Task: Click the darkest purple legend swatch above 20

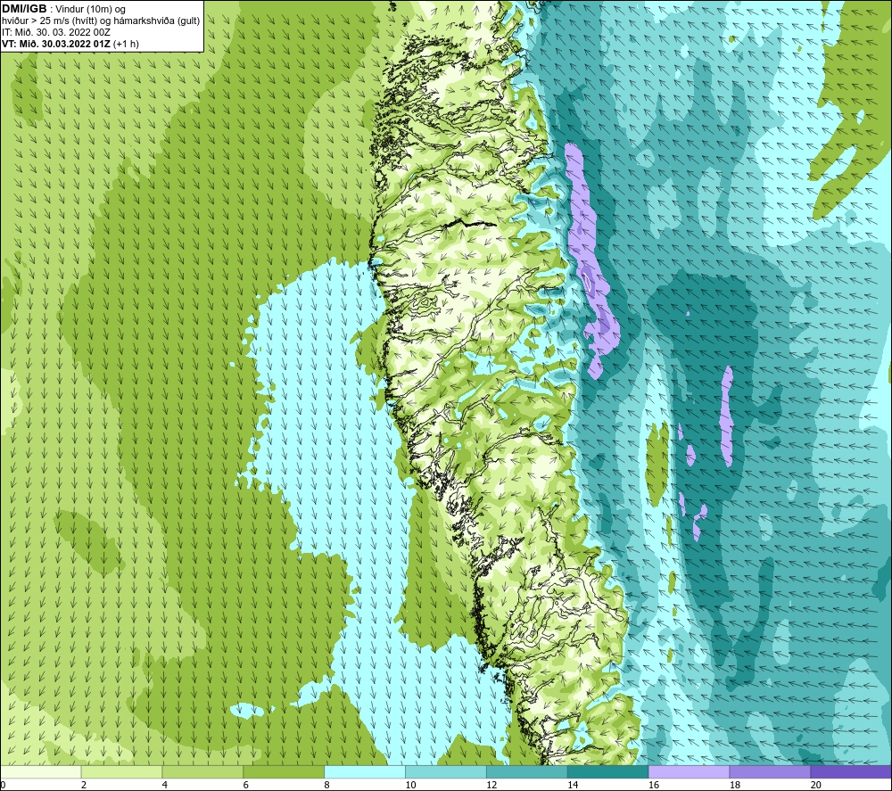Action: click(x=851, y=772)
